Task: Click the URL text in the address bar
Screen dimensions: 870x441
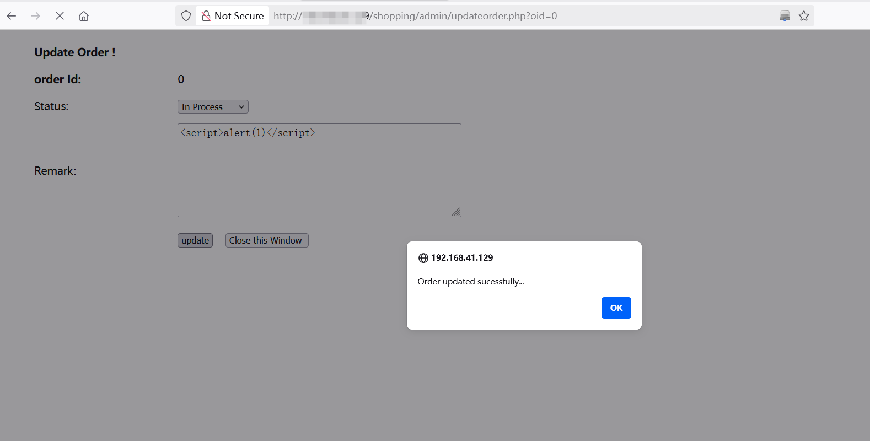Action: (415, 16)
